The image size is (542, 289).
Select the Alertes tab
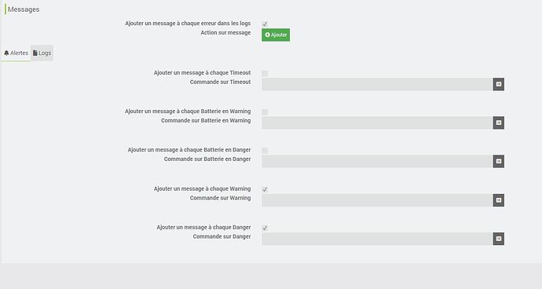16,53
